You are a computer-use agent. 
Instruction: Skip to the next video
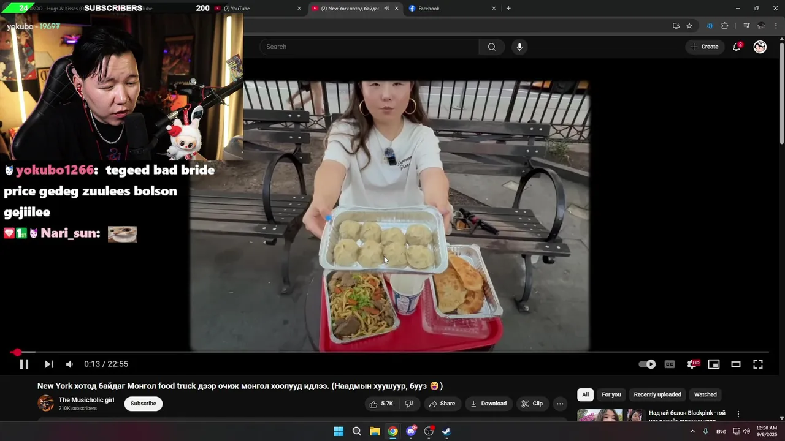[48, 364]
